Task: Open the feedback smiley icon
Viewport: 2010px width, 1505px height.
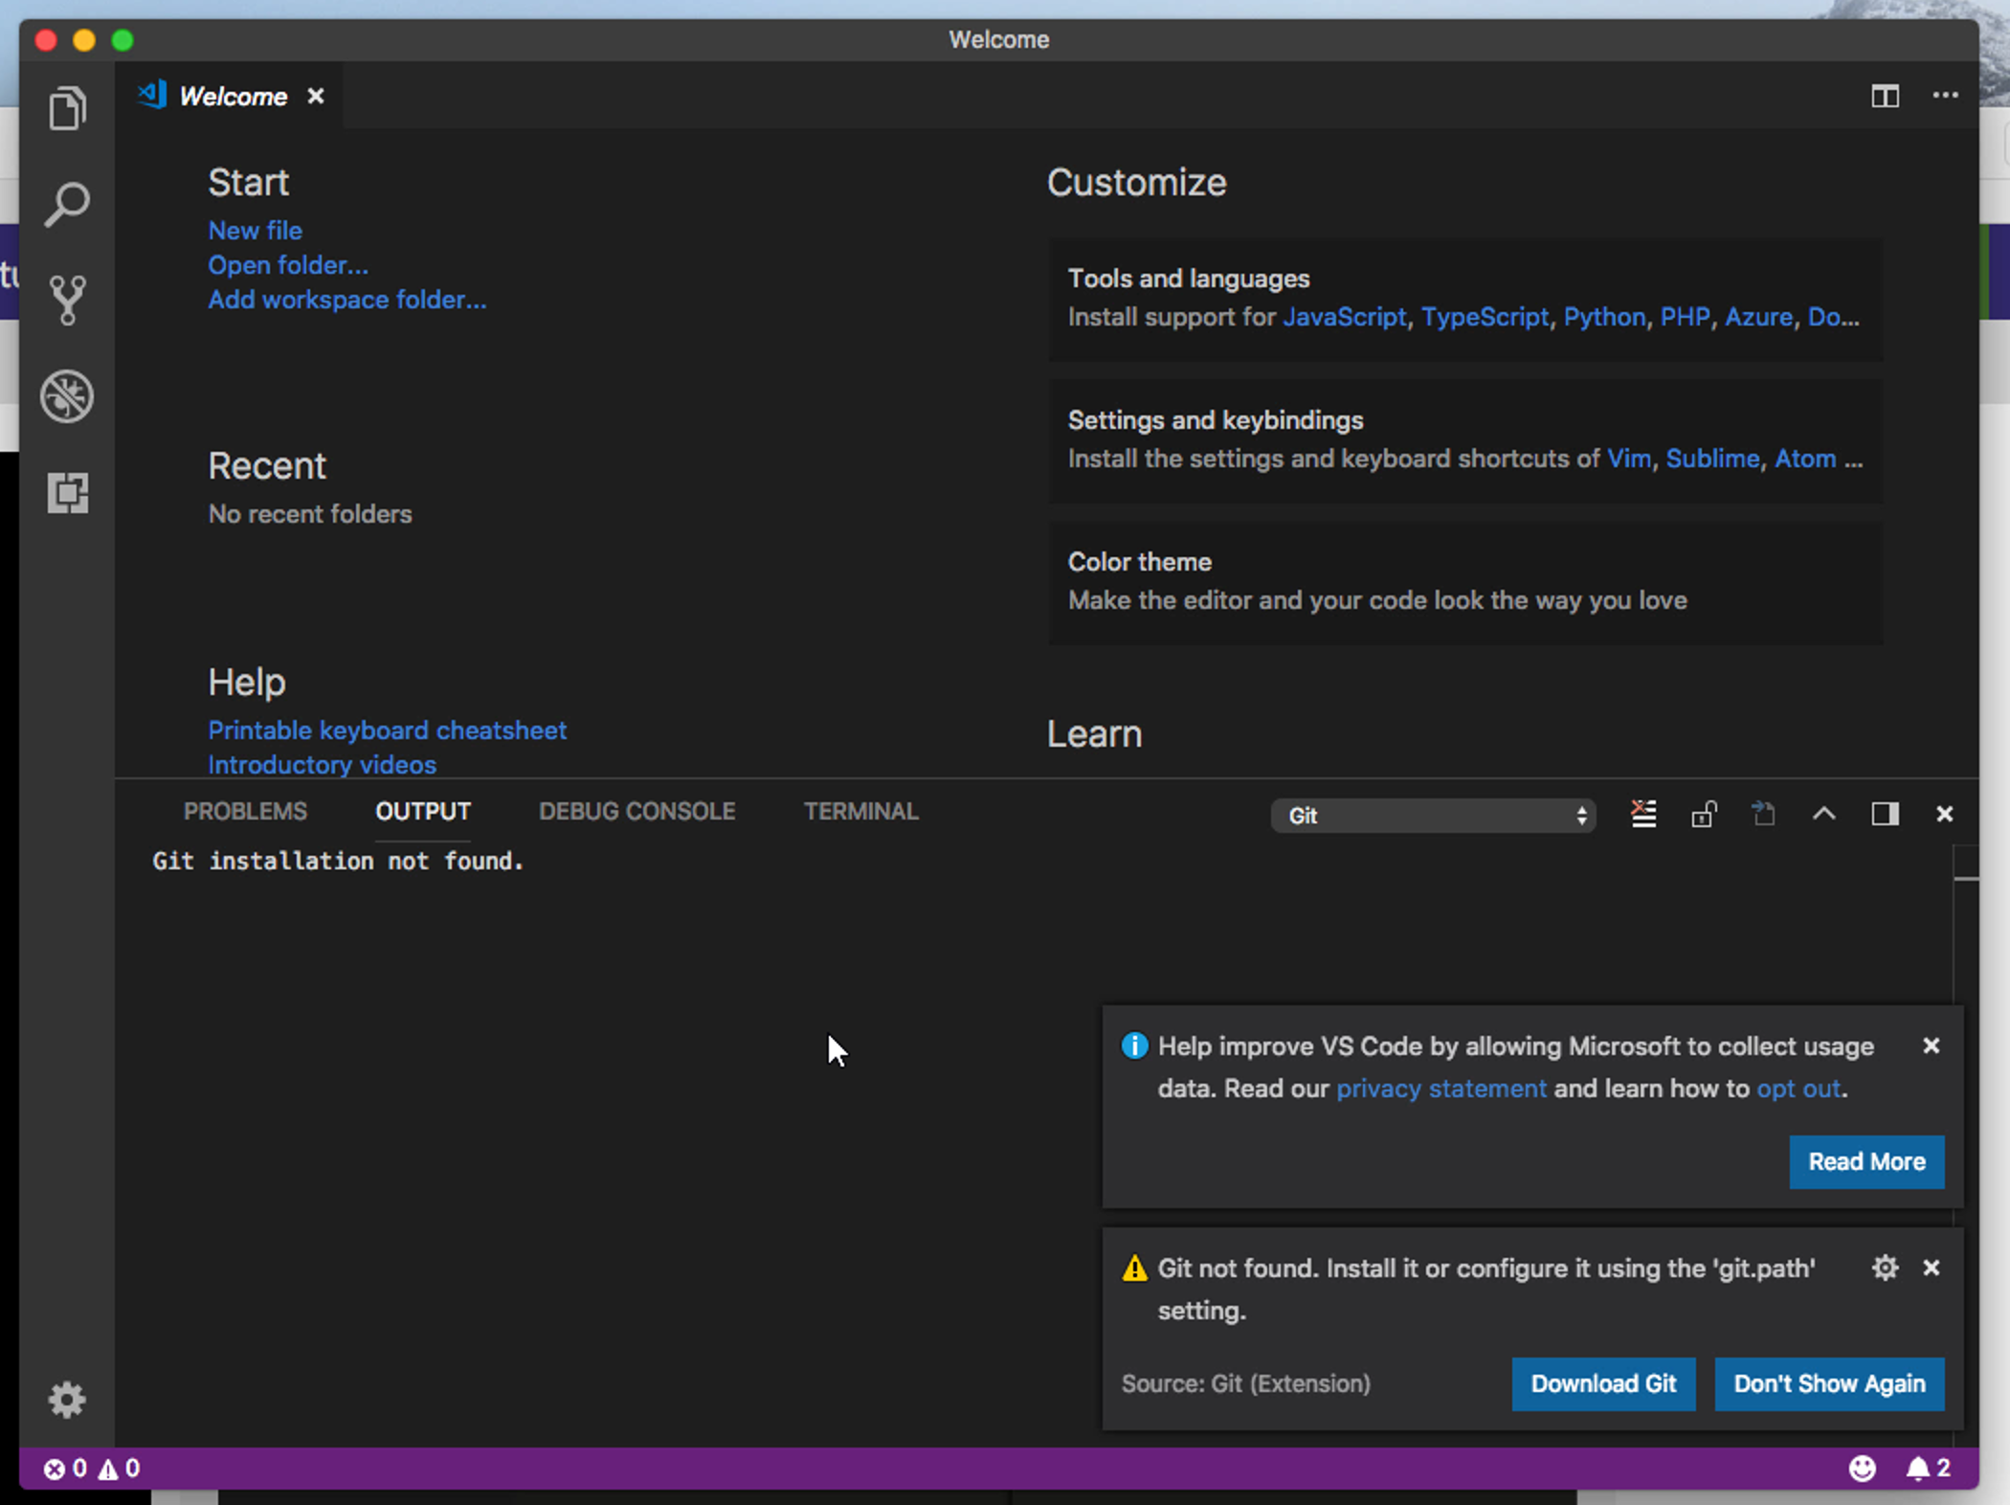Action: [1862, 1468]
